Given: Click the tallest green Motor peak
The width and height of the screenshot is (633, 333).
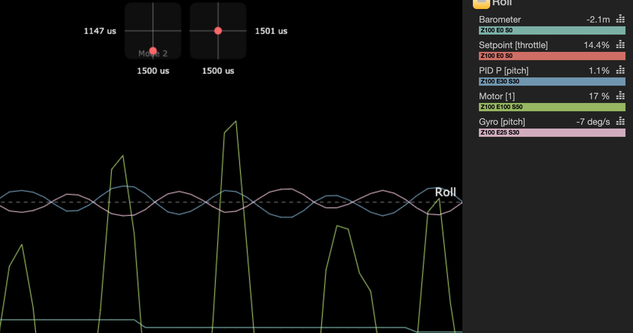Looking at the screenshot, I should 235,122.
